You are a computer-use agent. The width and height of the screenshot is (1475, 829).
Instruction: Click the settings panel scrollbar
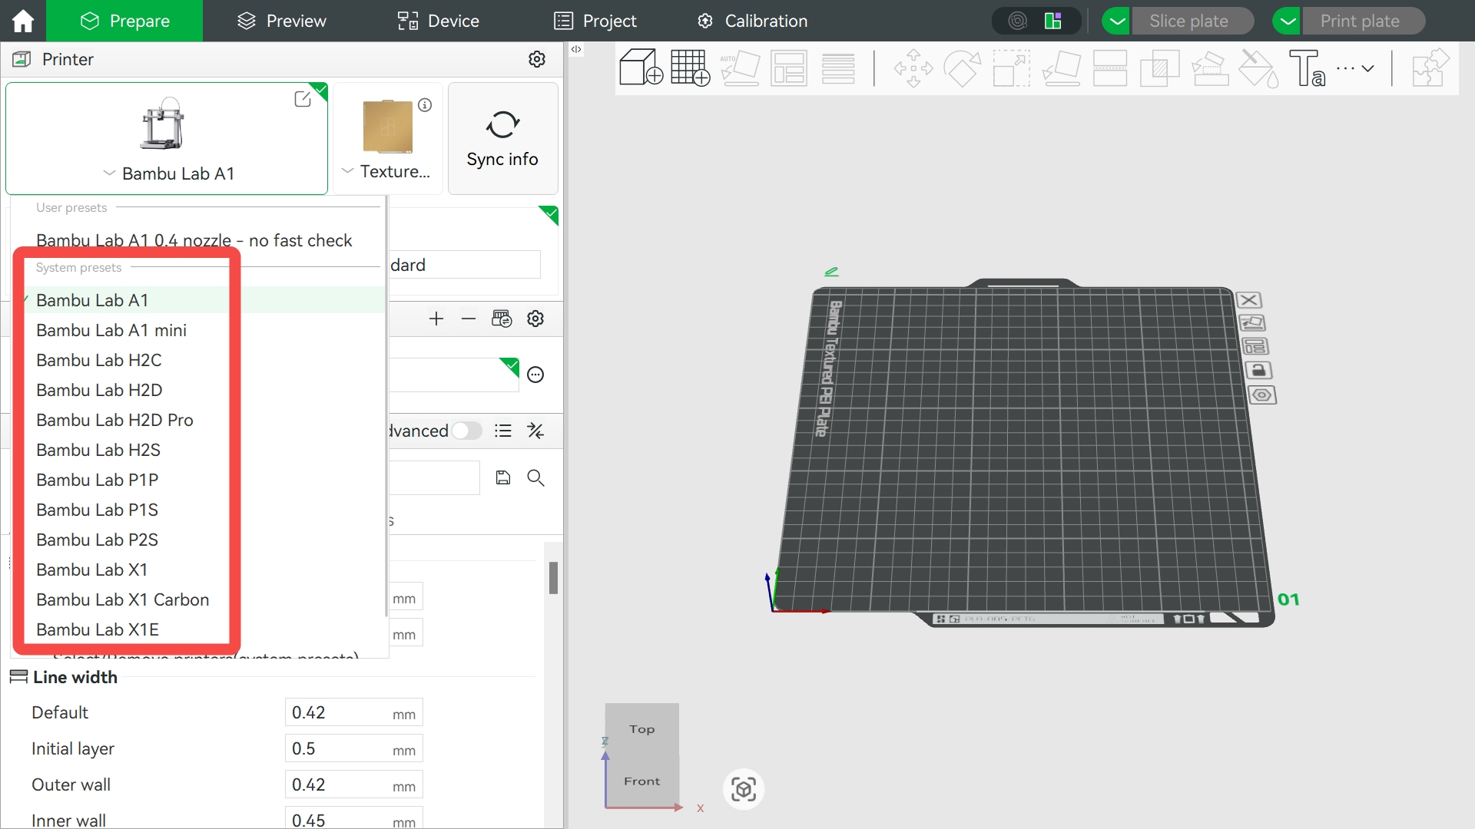(x=553, y=578)
